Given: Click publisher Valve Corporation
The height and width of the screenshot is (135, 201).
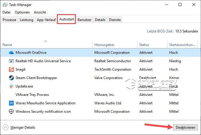Looking at the screenshot, I should point(108,78).
